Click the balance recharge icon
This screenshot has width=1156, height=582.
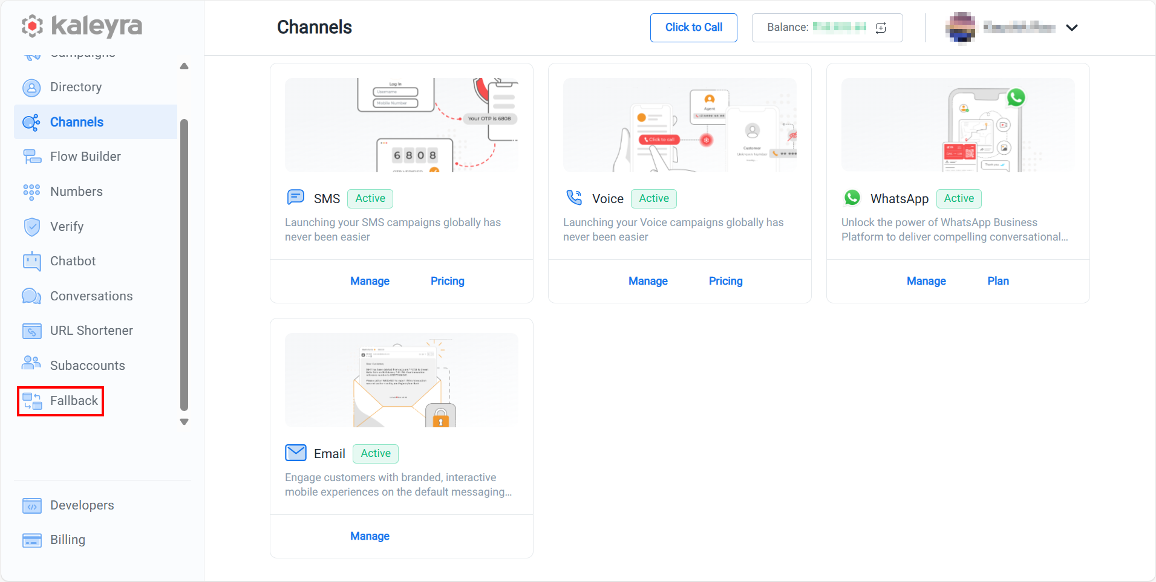881,27
